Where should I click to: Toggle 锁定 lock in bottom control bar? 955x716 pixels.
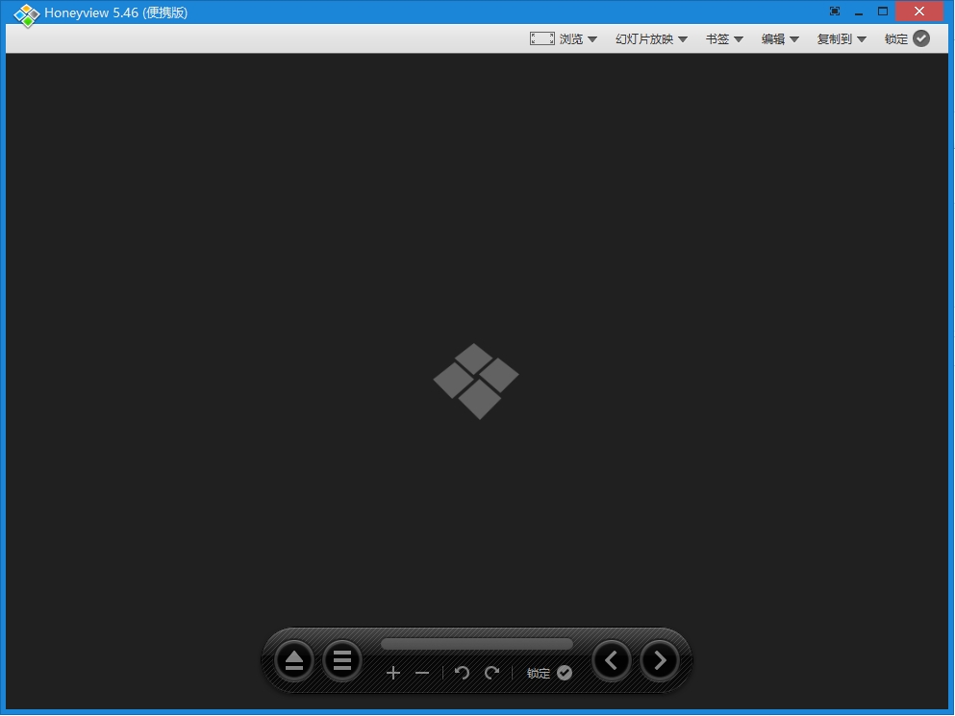point(549,673)
